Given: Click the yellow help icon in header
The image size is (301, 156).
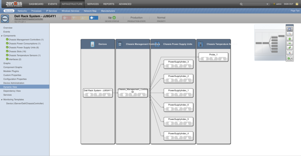Looking at the screenshot, I should click(297, 4).
